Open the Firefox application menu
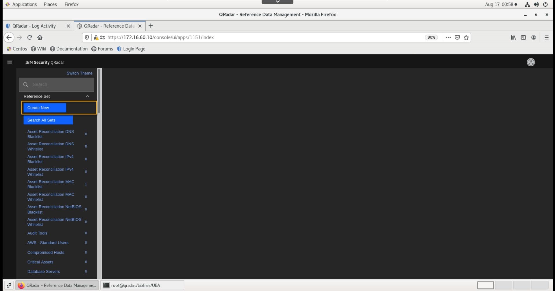The height and width of the screenshot is (291, 555). (x=546, y=37)
